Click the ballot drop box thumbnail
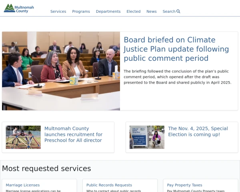 click(147, 137)
